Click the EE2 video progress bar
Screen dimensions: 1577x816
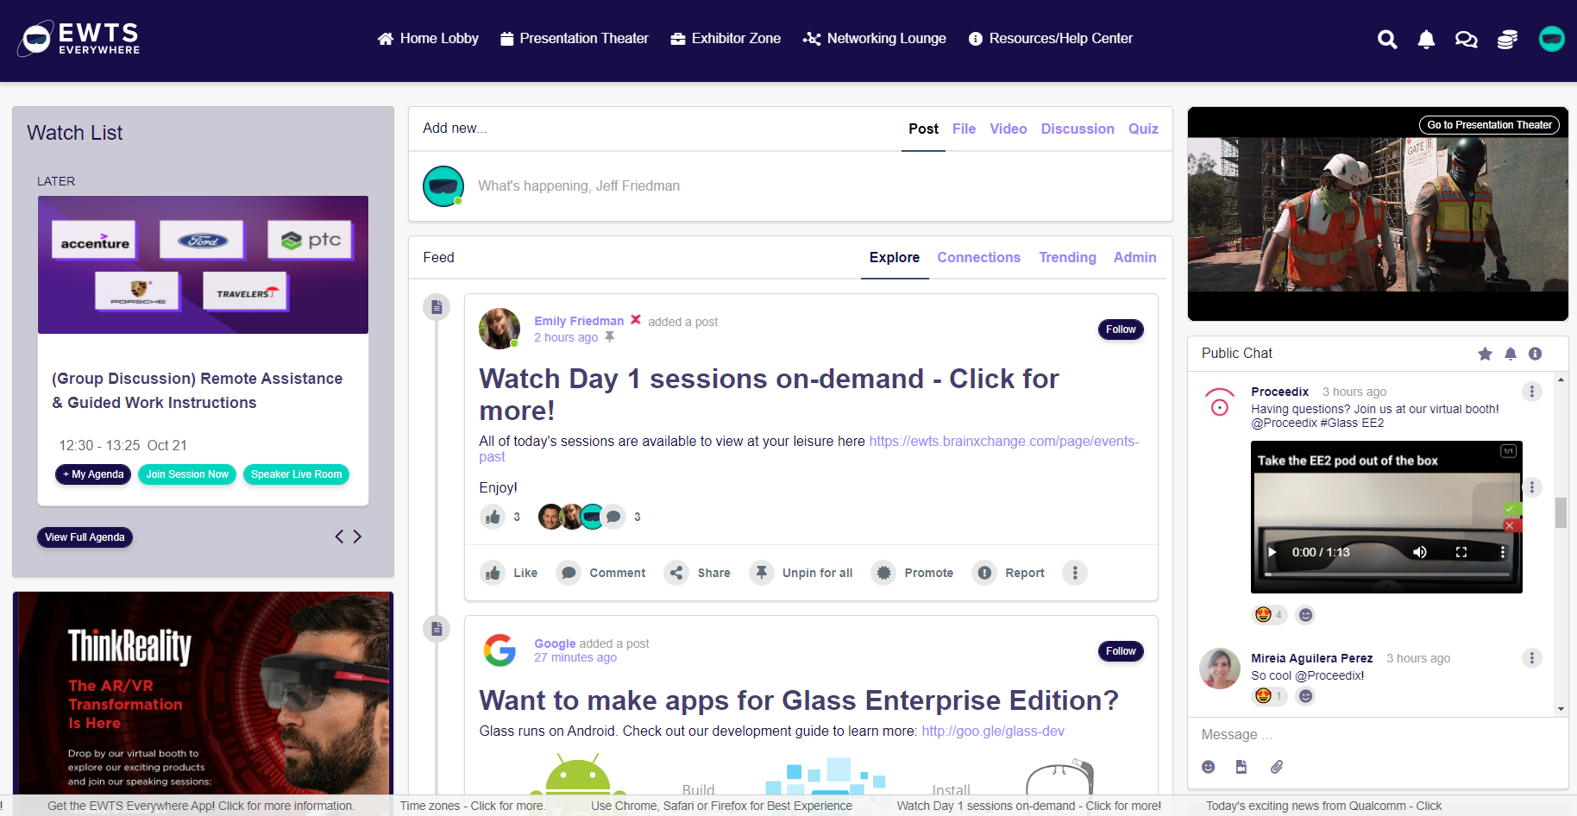[x=1386, y=574]
